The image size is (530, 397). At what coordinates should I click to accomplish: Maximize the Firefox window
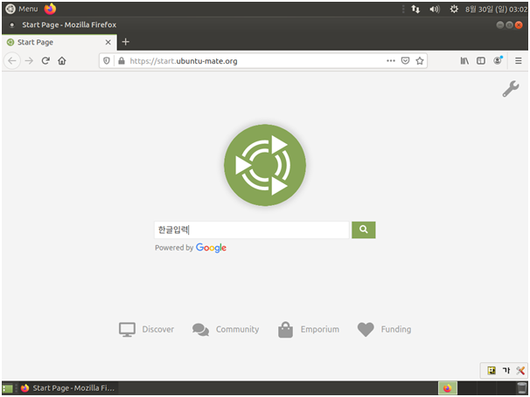pyautogui.click(x=509, y=25)
